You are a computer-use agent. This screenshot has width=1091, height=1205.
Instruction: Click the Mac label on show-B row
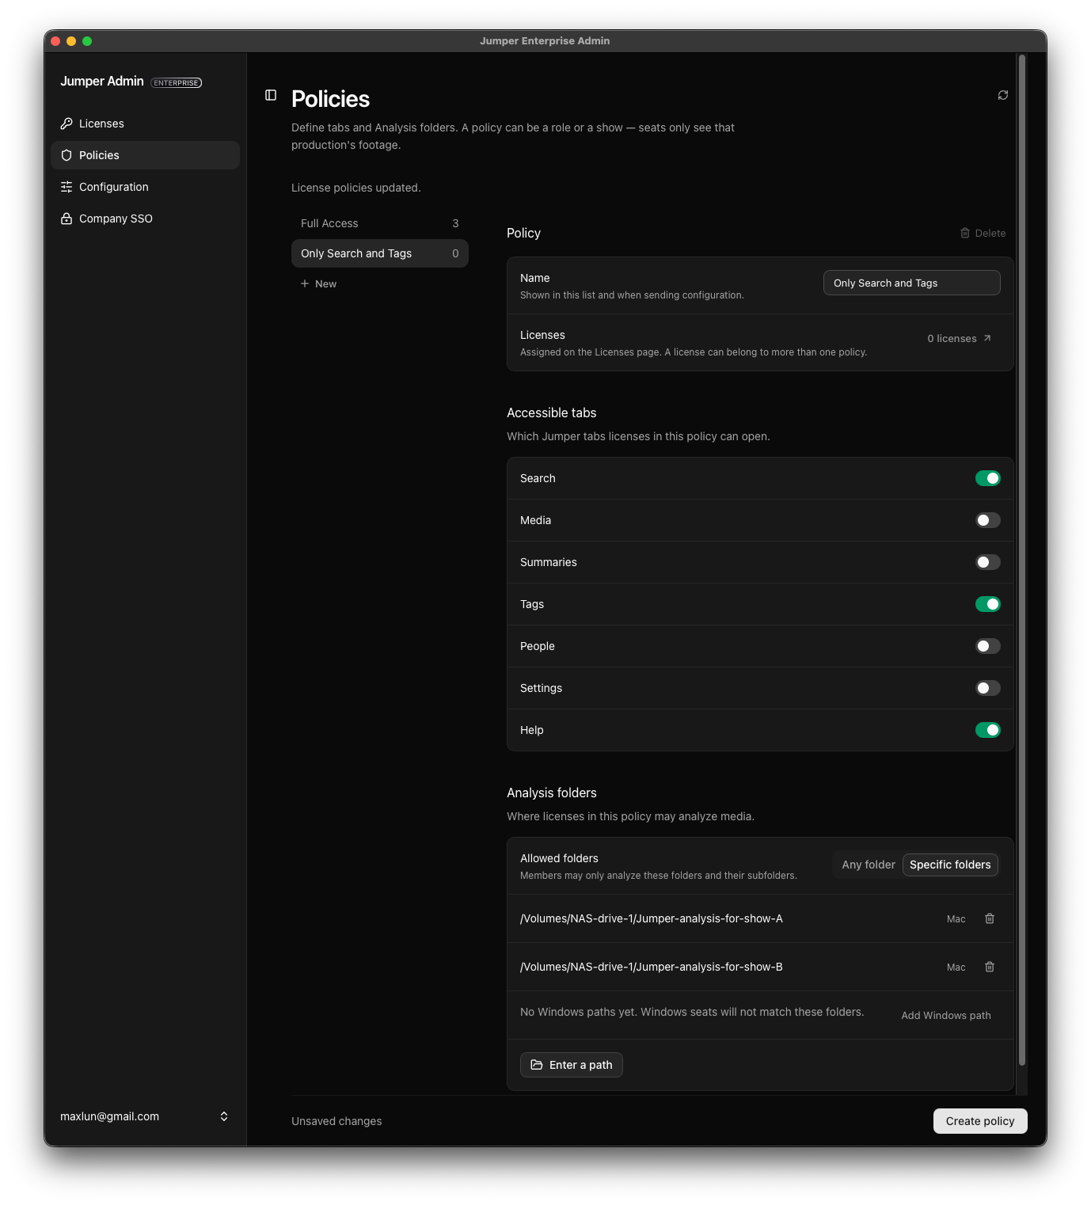(956, 967)
